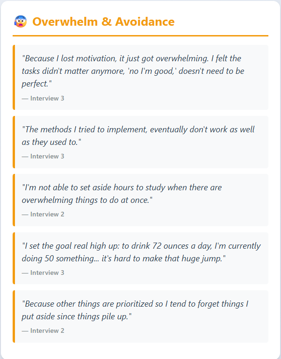Screen dimensions: 281x359
Task: Click Interview 3 label under the methods quote
Action: coord(43,156)
